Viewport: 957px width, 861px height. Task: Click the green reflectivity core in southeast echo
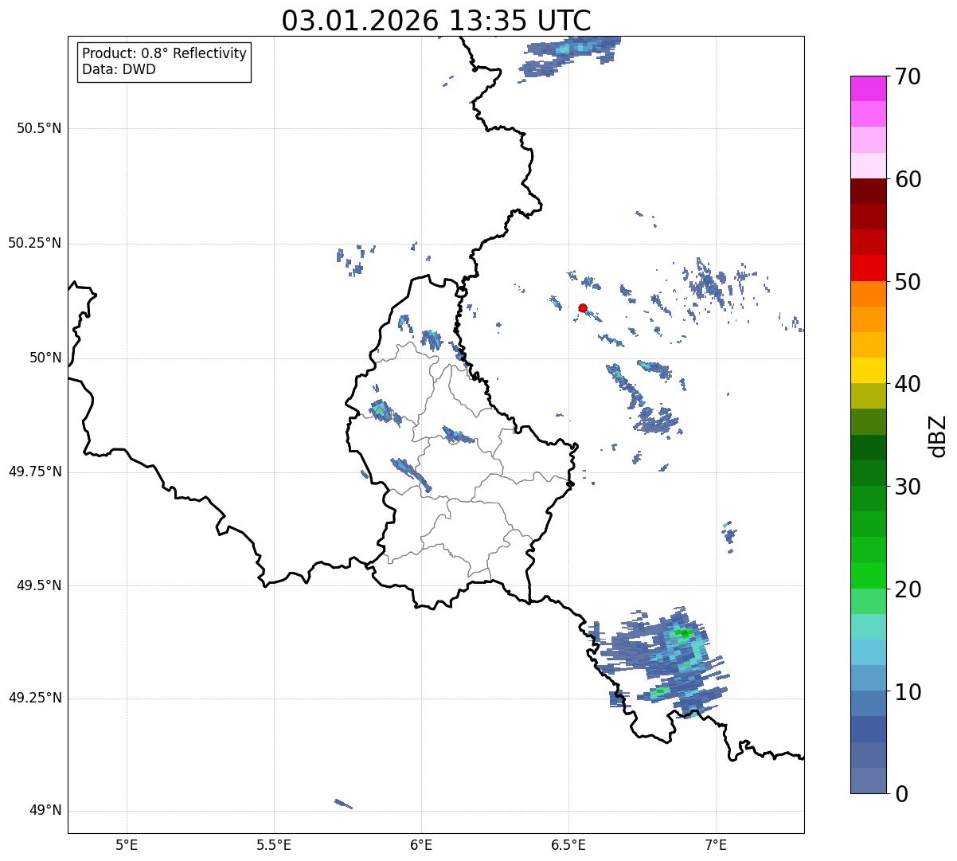pyautogui.click(x=684, y=633)
